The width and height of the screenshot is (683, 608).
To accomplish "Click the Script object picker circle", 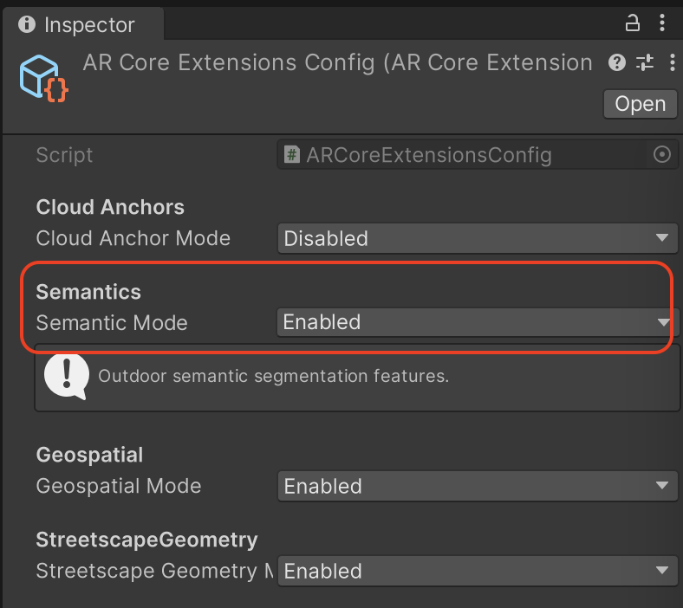I will (x=662, y=155).
